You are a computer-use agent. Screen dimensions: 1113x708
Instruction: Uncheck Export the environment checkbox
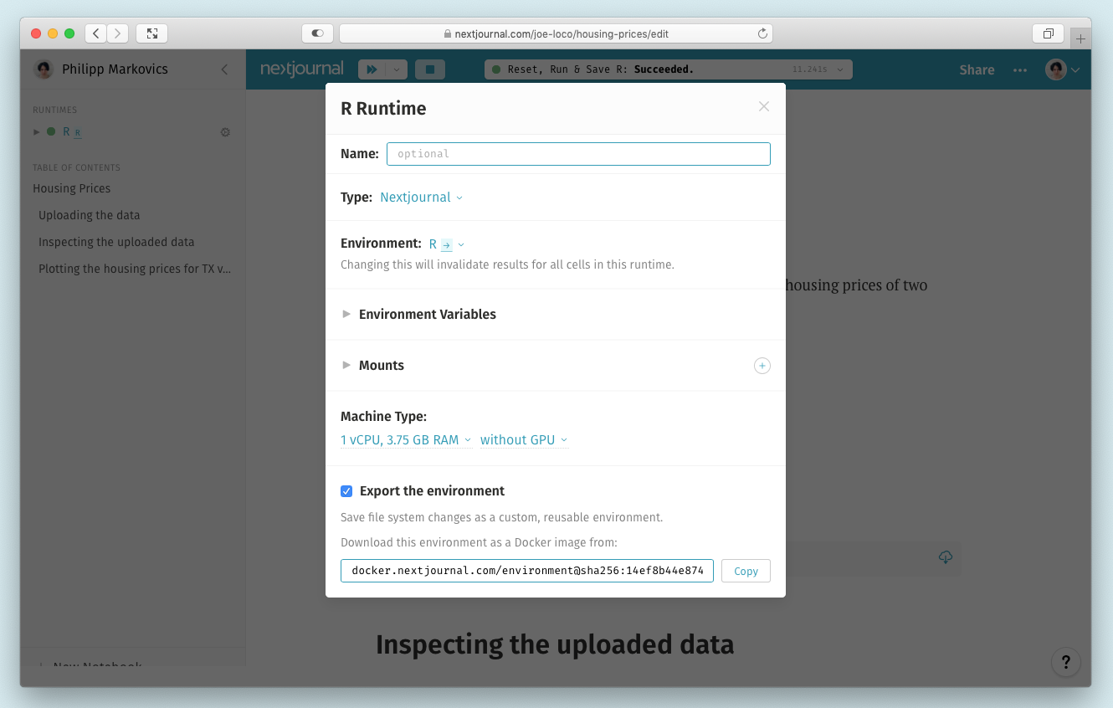click(x=346, y=491)
